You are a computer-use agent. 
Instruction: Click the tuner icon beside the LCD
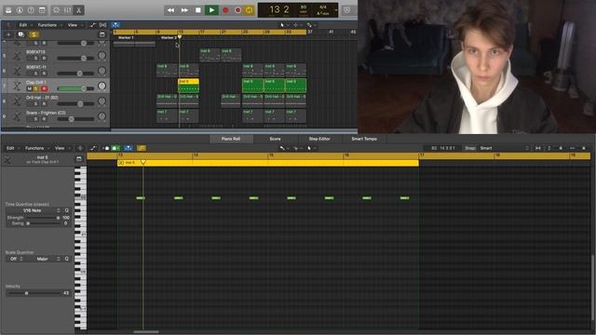click(346, 10)
